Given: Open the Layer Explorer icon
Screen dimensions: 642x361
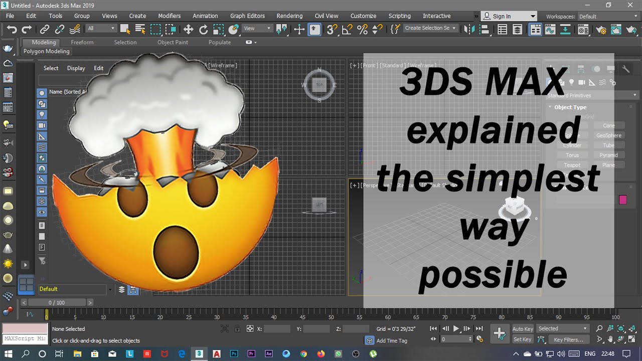Looking at the screenshot, I should (x=518, y=29).
